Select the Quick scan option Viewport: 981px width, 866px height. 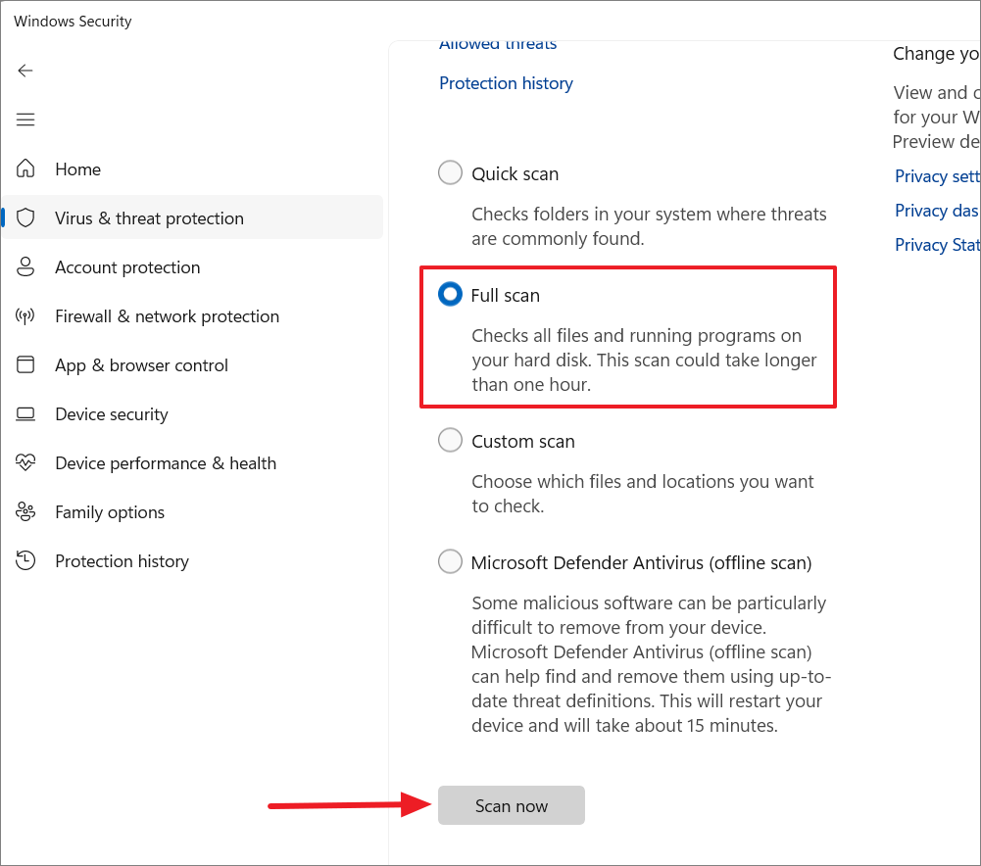coord(450,172)
